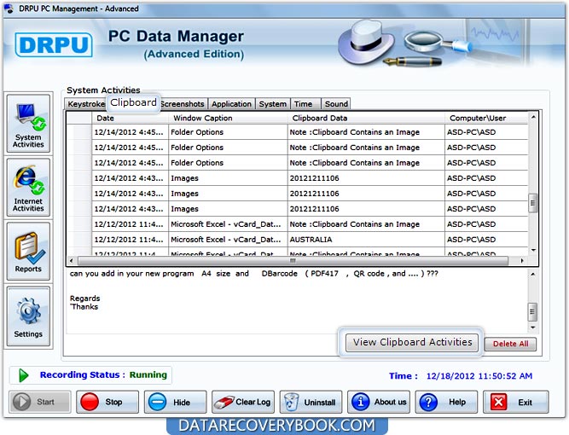Open System Activities sidebar panel
Viewport: 569px width, 435px height.
[28, 124]
